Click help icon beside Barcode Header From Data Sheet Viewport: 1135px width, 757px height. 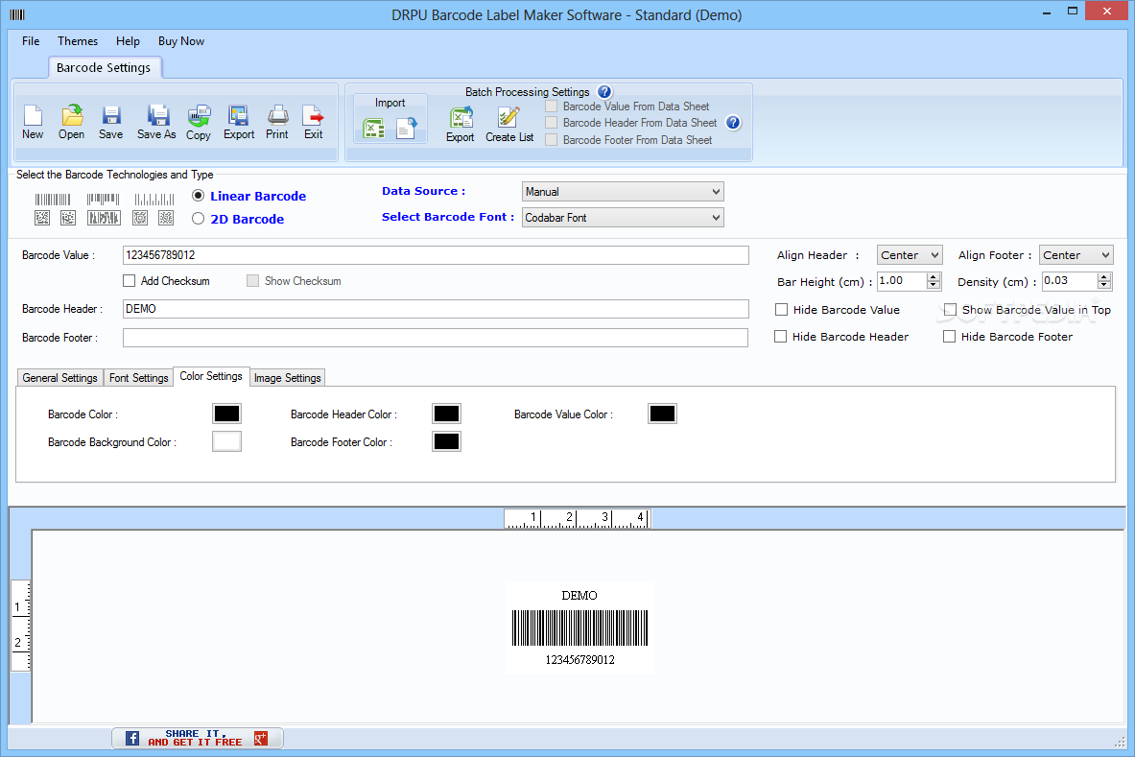point(733,122)
